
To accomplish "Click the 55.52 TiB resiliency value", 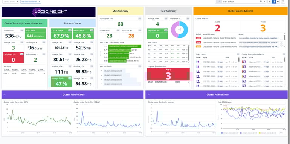I will point(83,72).
